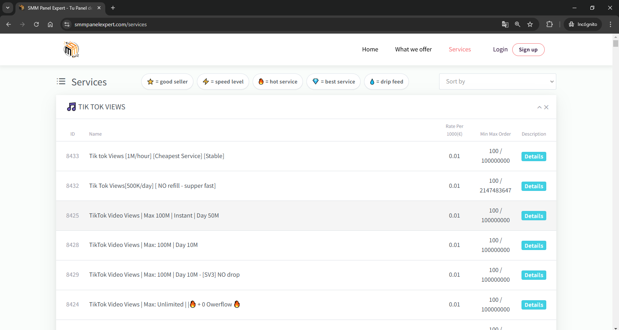
Task: Click the translate page icon
Action: pos(505,24)
